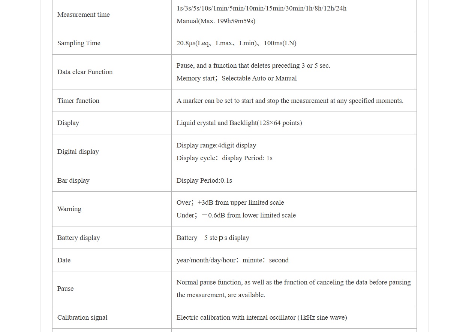Select the marker start and stop description text
The height and width of the screenshot is (332, 466).
pos(290,101)
